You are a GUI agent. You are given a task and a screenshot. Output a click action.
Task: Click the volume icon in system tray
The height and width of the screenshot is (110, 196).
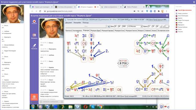(x=153, y=107)
